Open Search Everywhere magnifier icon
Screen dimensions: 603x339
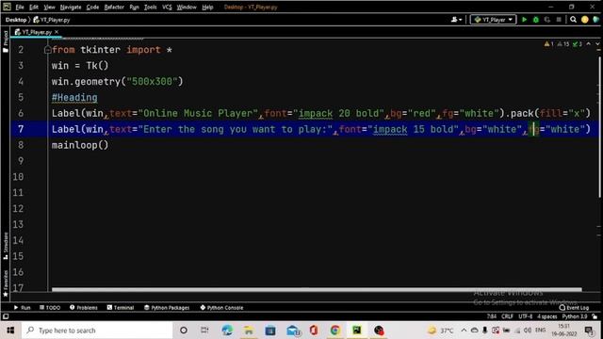coord(574,19)
